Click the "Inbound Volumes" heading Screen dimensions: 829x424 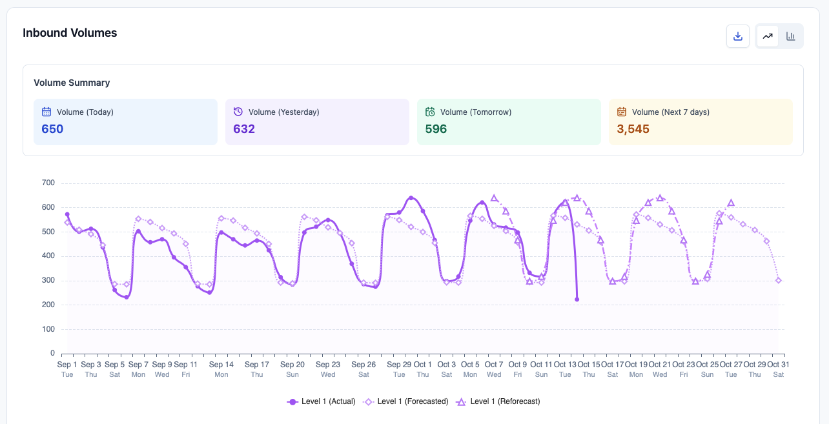click(x=70, y=33)
